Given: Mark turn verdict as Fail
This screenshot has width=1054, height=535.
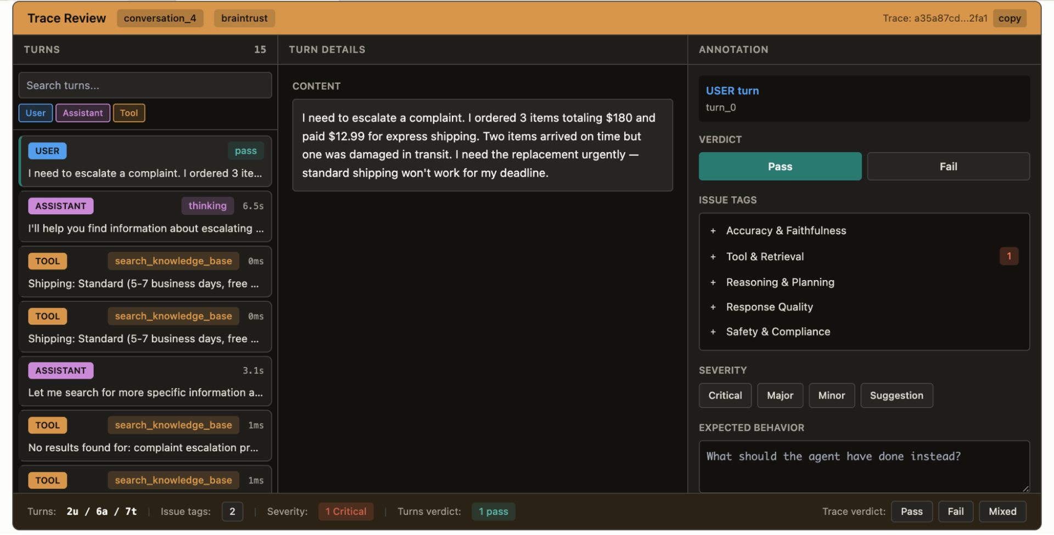Looking at the screenshot, I should click(948, 167).
